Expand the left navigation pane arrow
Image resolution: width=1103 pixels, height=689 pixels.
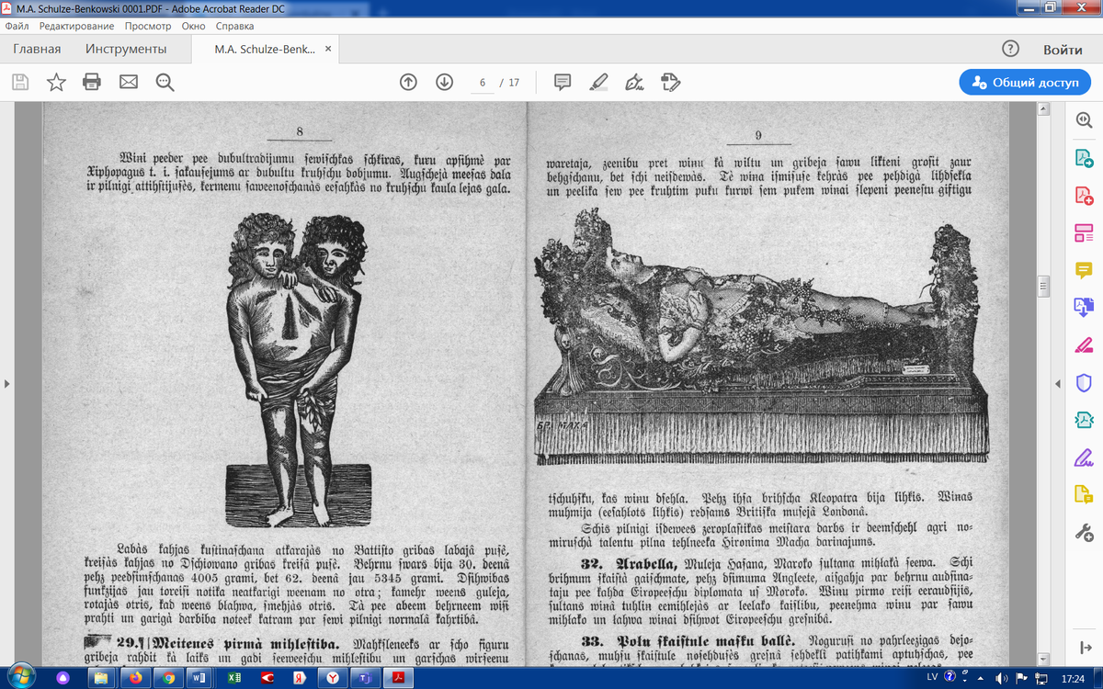point(7,383)
